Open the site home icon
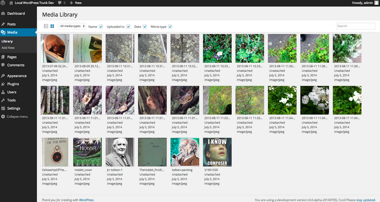This screenshot has width=380, height=202. point(11,3)
